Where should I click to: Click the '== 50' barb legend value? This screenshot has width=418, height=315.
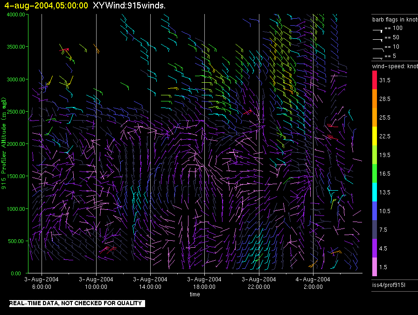[392, 37]
